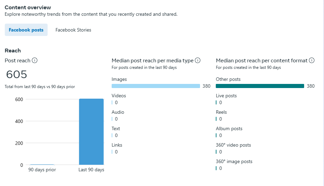Click the 360° video posts label
Image resolution: width=324 pixels, height=186 pixels.
pos(233,145)
